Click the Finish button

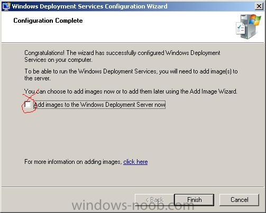click(x=194, y=200)
